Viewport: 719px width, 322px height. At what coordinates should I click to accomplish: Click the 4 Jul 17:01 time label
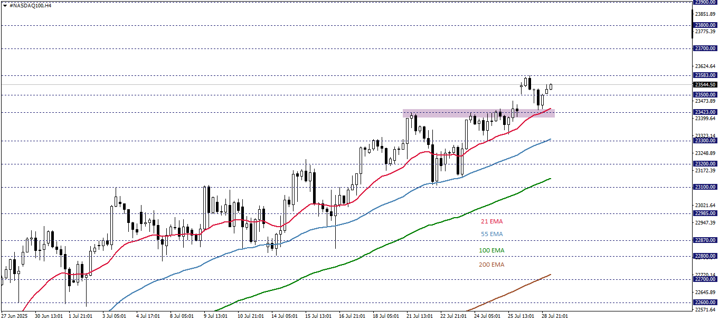[x=148, y=317]
